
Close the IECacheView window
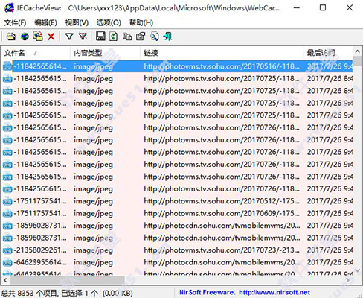tap(350, 8)
